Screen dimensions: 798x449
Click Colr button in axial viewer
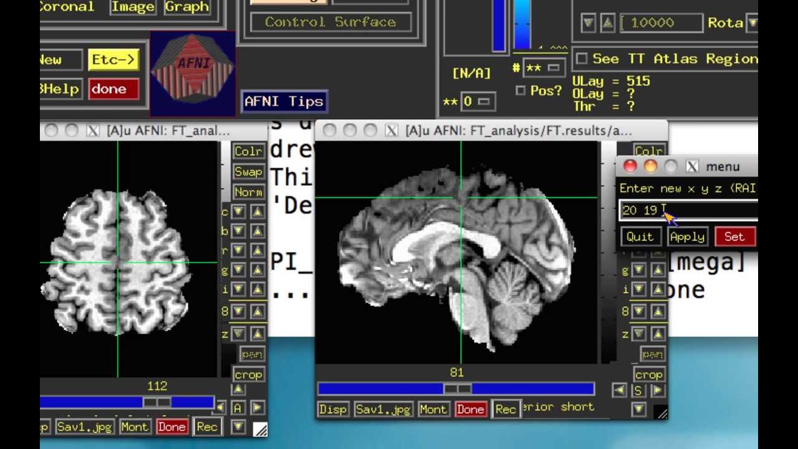pyautogui.click(x=248, y=152)
